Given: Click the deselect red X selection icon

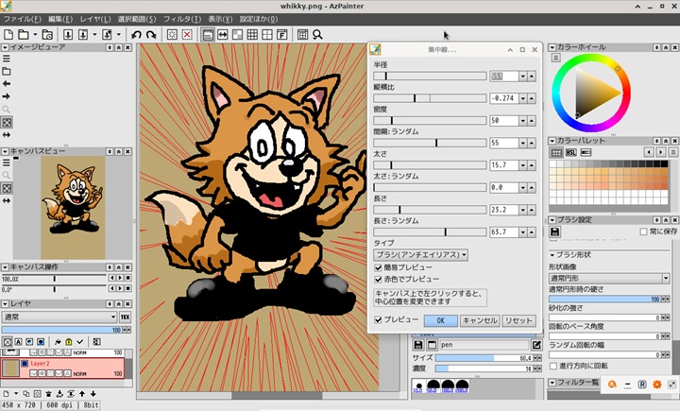Looking at the screenshot, I should coord(187,34).
